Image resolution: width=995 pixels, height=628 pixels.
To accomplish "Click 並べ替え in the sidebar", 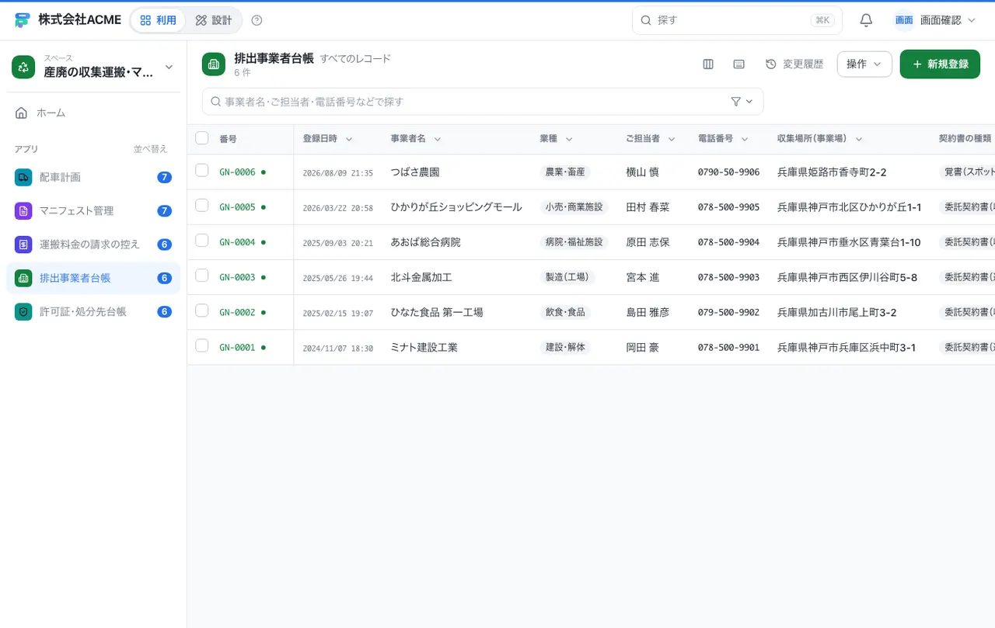I will tap(150, 149).
